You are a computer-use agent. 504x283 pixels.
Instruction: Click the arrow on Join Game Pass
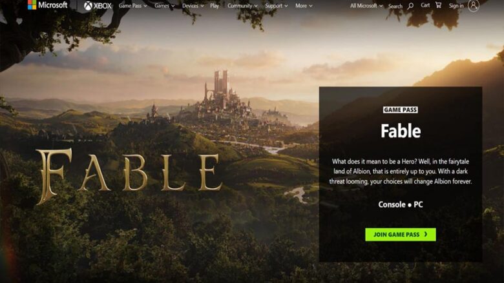tap(426, 234)
